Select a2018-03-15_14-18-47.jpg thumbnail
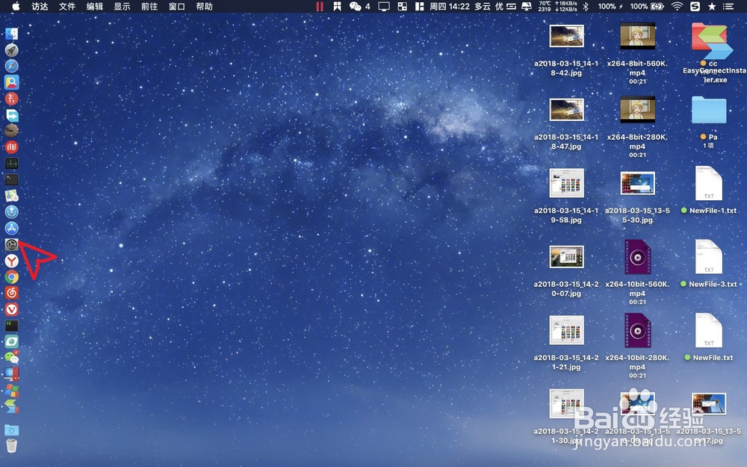The image size is (747, 467). (x=566, y=110)
